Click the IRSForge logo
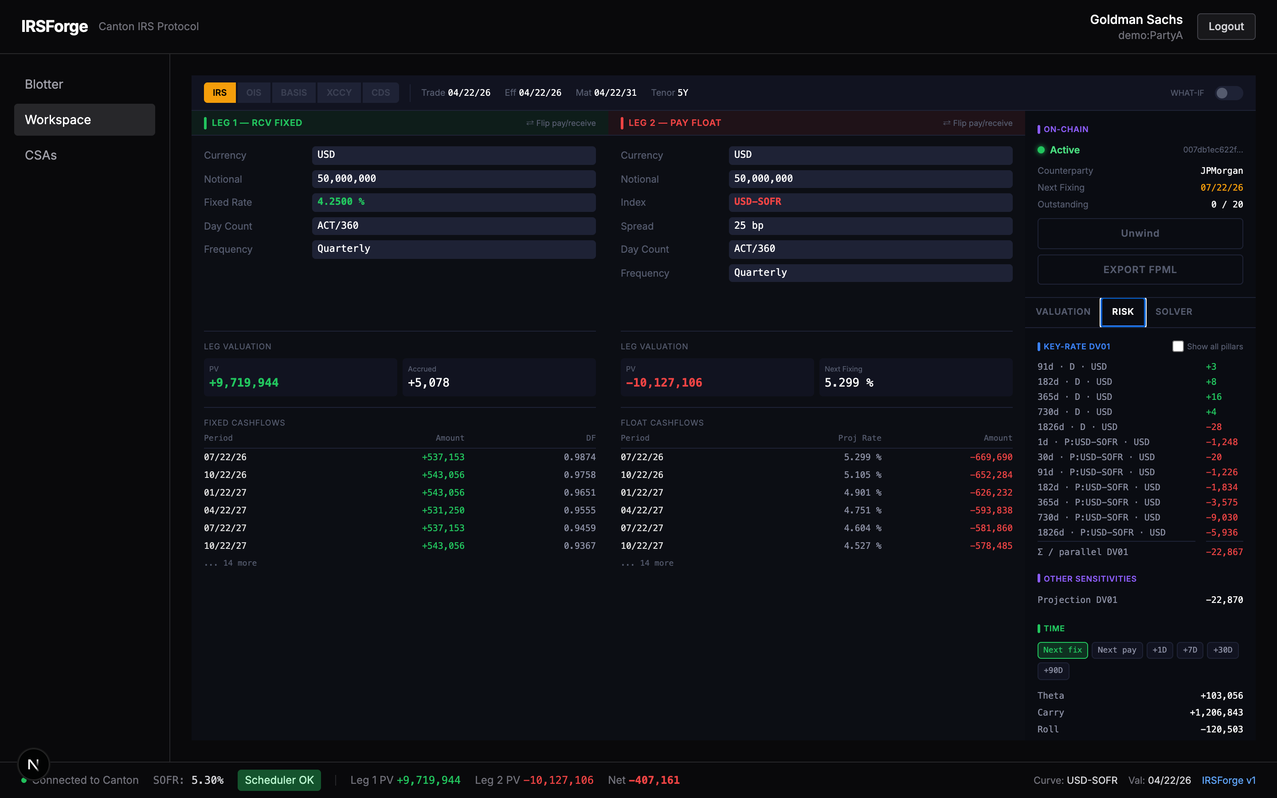This screenshot has width=1277, height=798. (55, 26)
